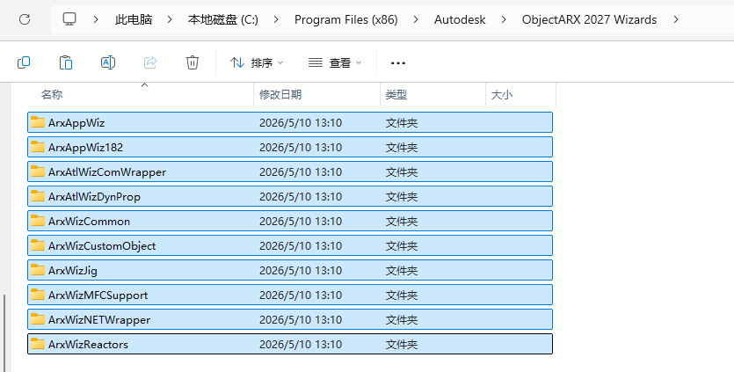Expand chevron after the monitor icon
The height and width of the screenshot is (372, 734).
[96, 19]
